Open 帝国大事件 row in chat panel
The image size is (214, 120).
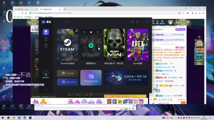pyautogui.click(x=168, y=40)
